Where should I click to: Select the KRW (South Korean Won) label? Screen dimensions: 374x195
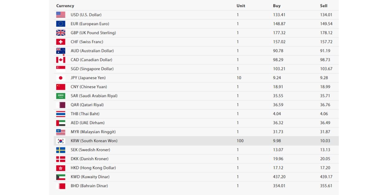pyautogui.click(x=94, y=141)
